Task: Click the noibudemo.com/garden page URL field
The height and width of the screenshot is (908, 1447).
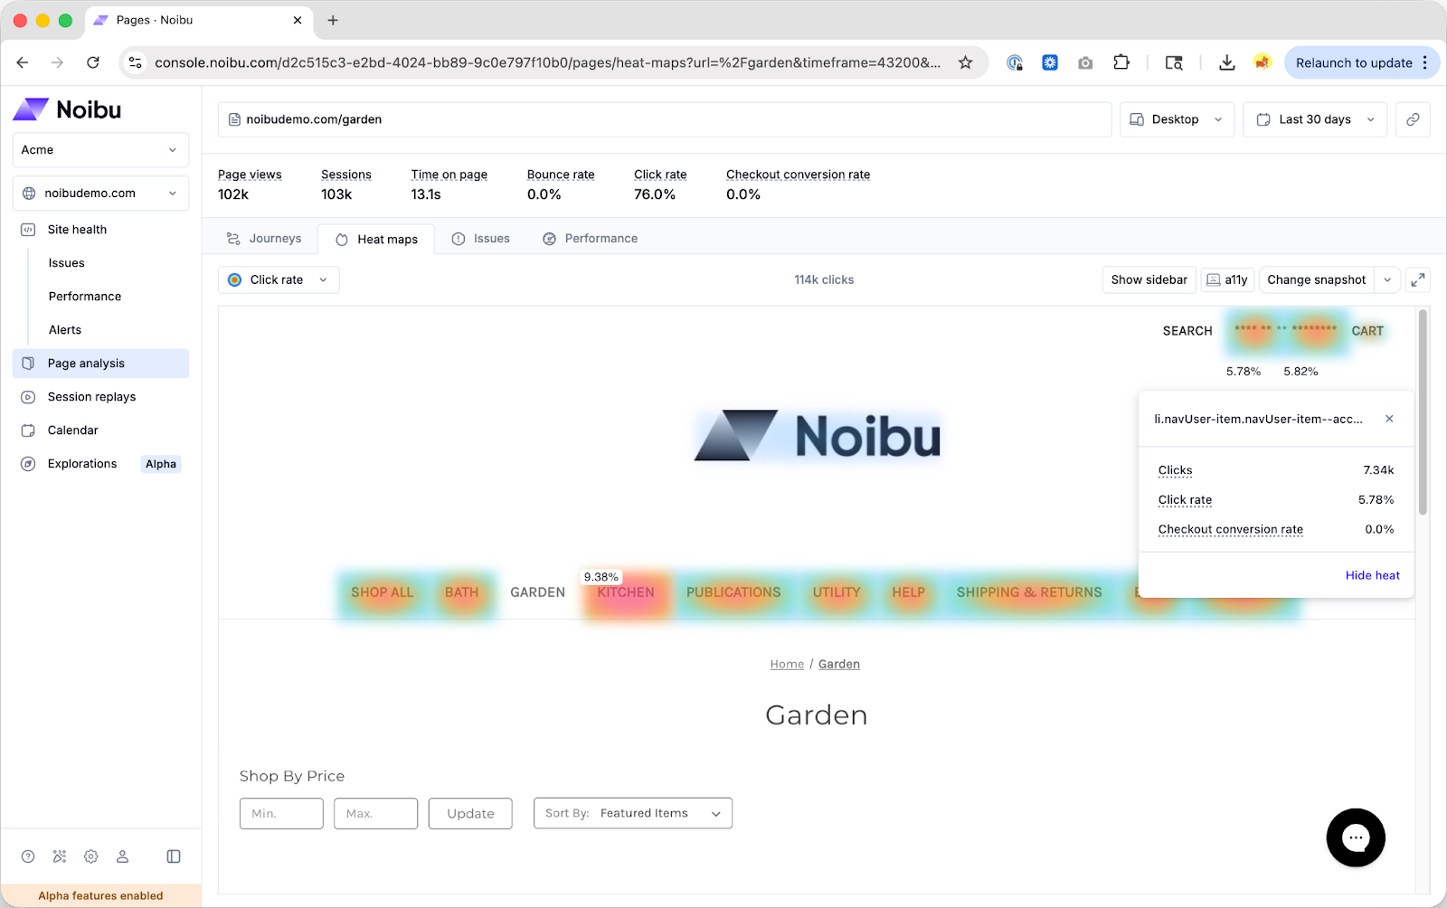Action: point(665,119)
